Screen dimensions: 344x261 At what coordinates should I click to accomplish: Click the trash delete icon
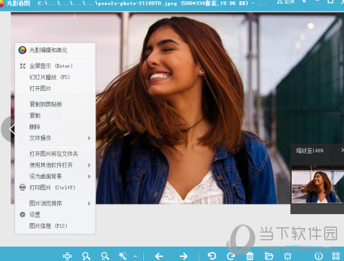point(250,256)
